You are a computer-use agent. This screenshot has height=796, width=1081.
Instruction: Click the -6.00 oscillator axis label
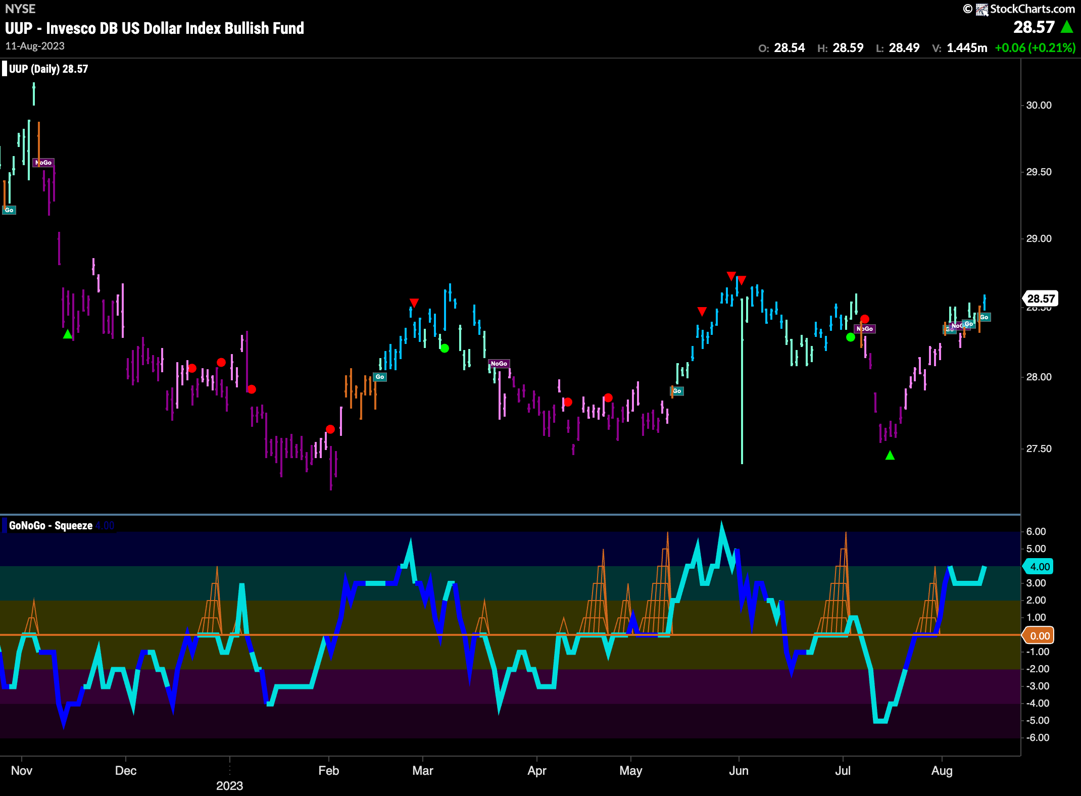pos(1038,737)
